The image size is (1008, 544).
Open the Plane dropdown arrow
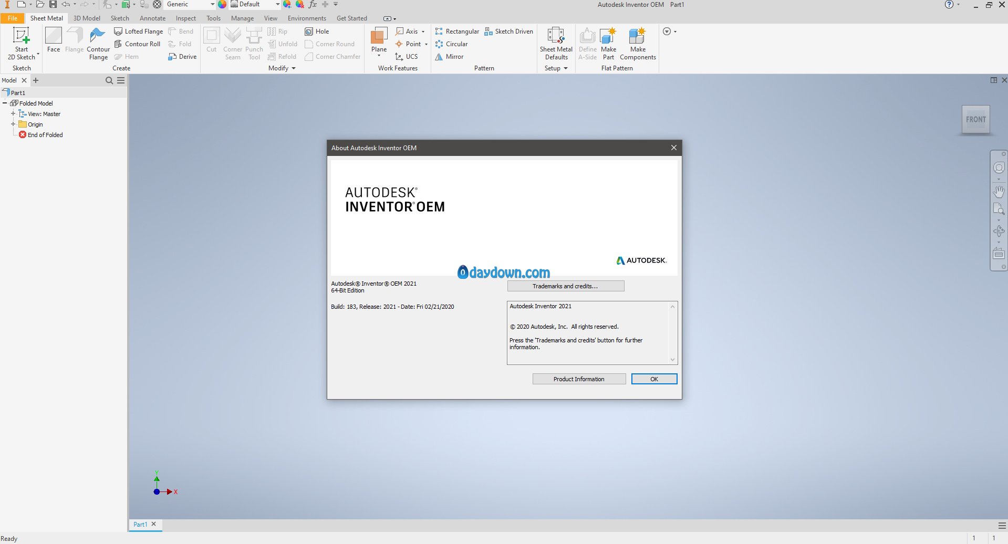coord(379,56)
